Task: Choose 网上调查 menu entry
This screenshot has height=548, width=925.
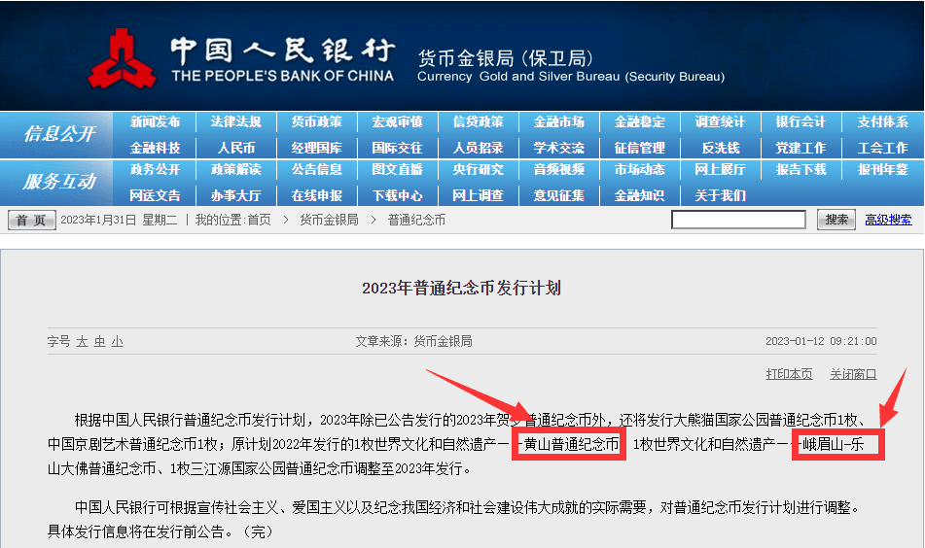Action: click(479, 195)
